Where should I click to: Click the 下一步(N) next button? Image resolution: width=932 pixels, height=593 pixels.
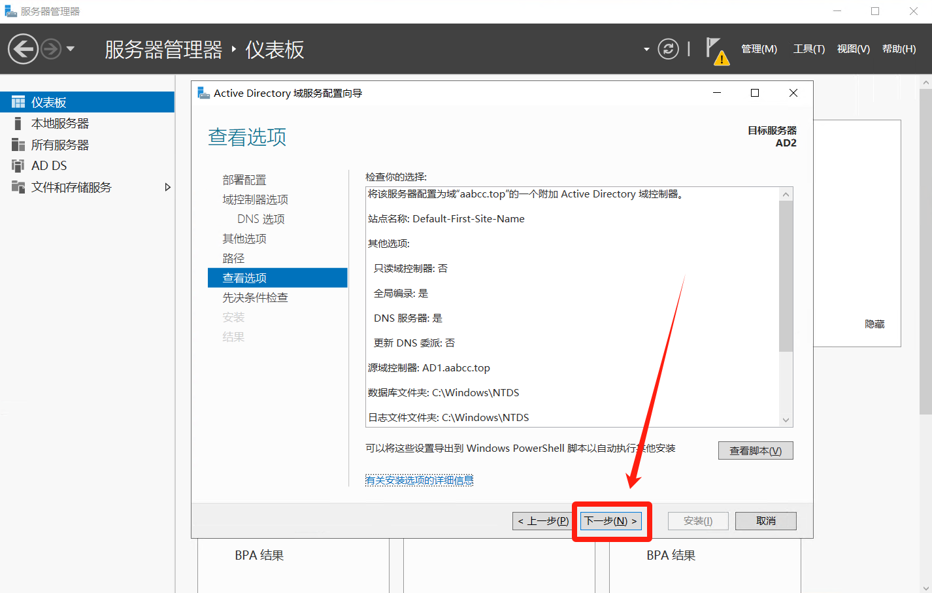click(x=610, y=521)
